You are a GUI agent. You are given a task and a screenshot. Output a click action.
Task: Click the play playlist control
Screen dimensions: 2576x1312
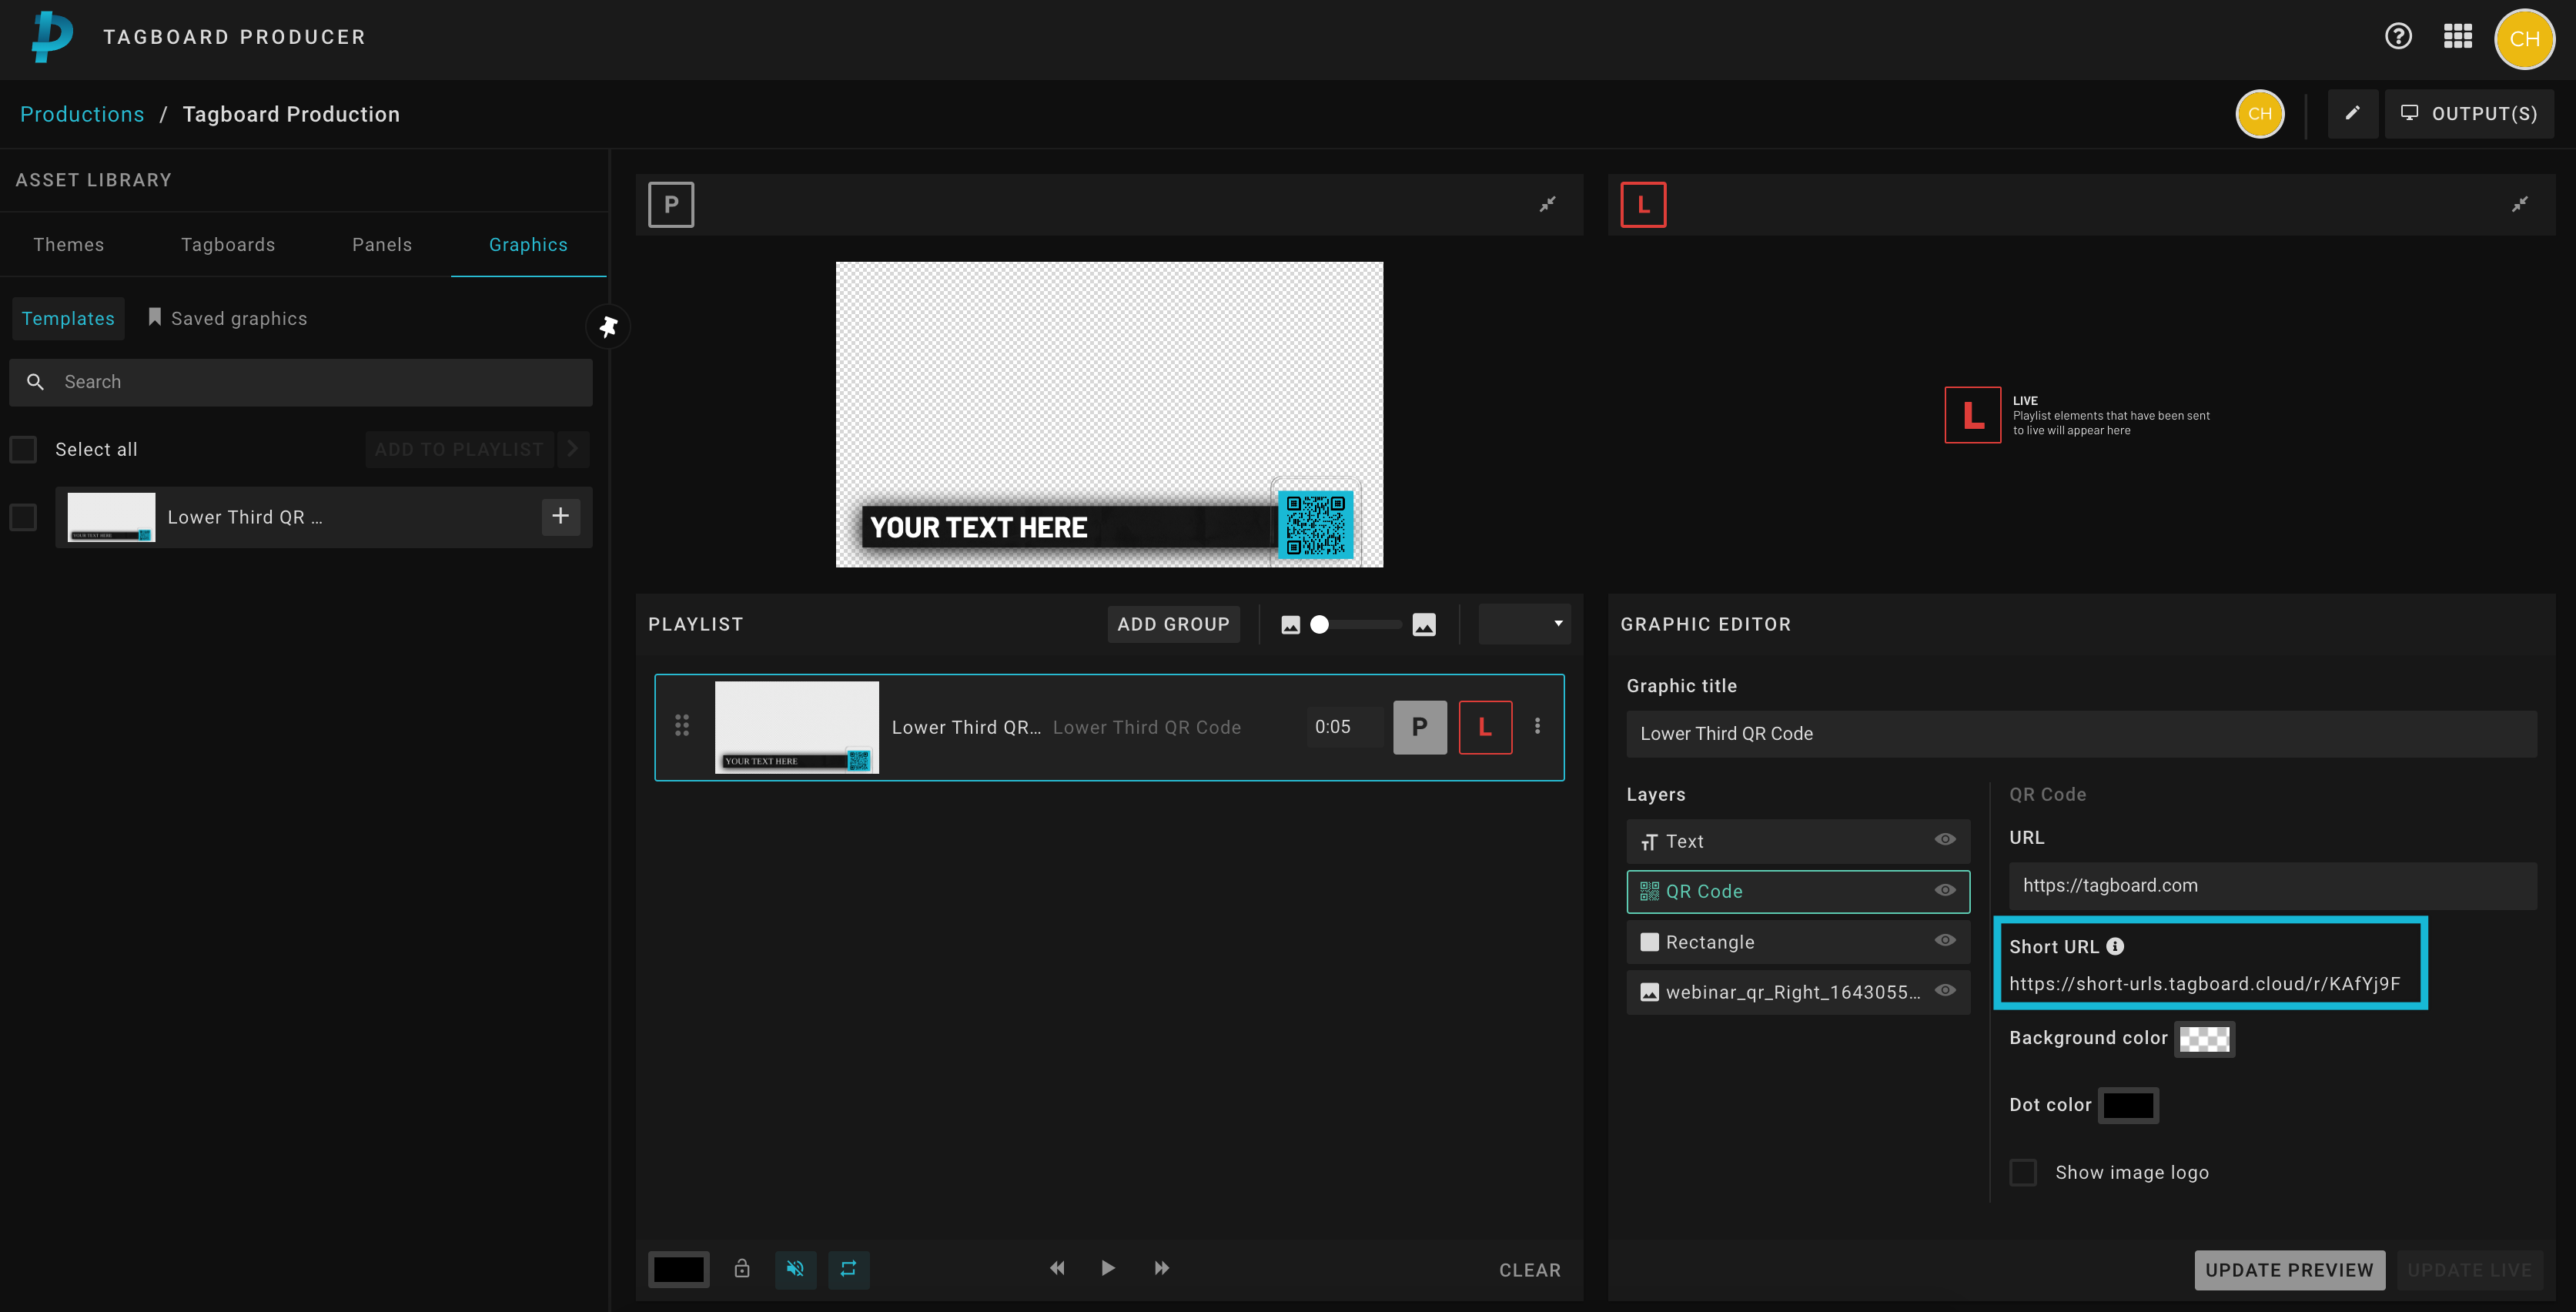tap(1108, 1269)
